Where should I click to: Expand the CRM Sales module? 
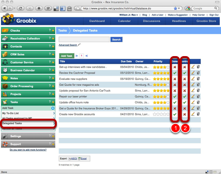coord(28,54)
